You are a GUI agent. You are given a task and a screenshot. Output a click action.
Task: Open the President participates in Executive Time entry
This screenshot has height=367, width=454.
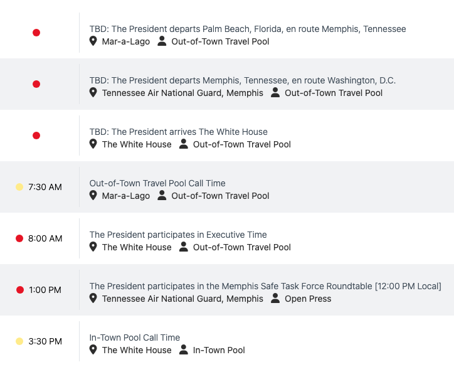pos(178,235)
